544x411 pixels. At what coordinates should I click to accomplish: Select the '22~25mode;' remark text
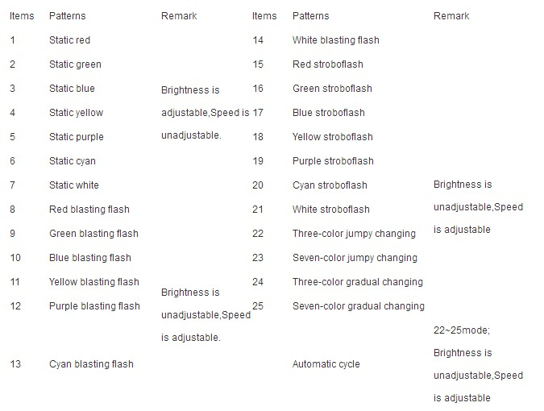462,330
